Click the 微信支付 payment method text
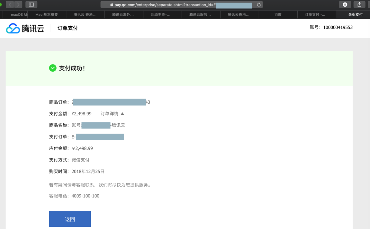Screen dimensions: 370x229 point(80,160)
